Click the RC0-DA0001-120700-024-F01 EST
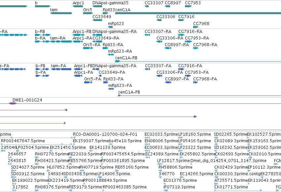281x192 pixels. [74, 138]
